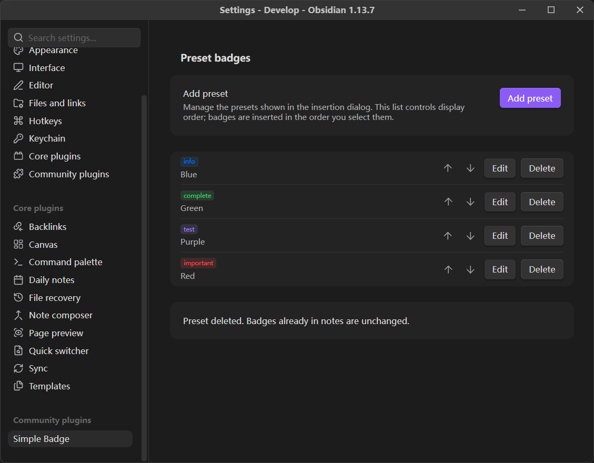Click the red important badge

tap(198, 263)
